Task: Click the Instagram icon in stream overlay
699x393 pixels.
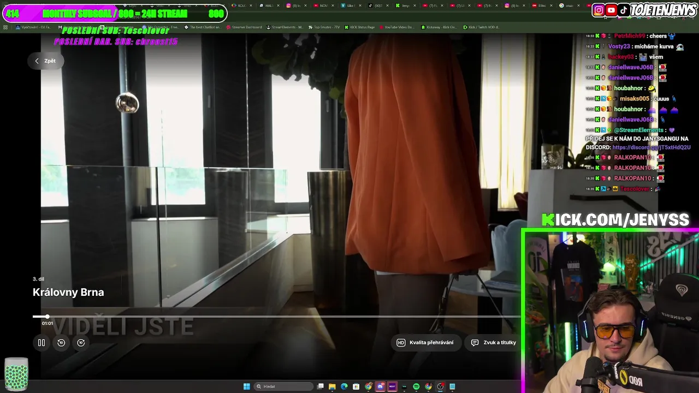Action: (599, 10)
